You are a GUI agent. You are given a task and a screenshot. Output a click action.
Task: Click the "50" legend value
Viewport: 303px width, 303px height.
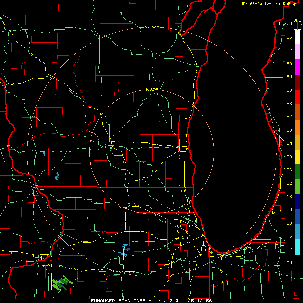[x=289, y=90]
